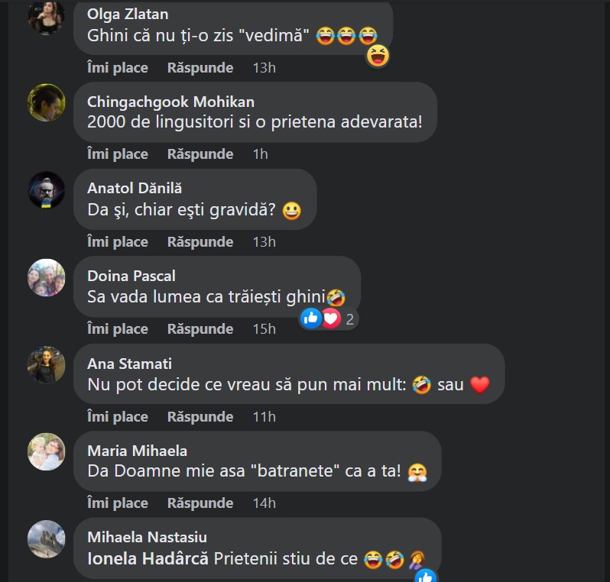Reply to Ana Stamati with Răspunde
This screenshot has height=582, width=610.
(200, 417)
